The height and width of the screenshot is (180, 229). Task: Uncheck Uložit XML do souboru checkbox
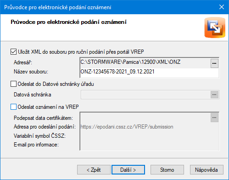point(13,52)
